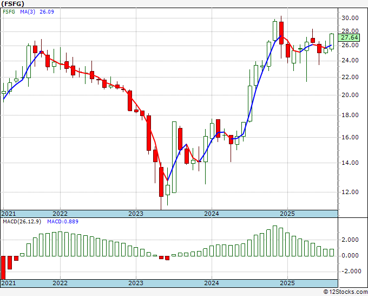
Task: Click the 20.00 price axis label
Action: pyautogui.click(x=350, y=95)
